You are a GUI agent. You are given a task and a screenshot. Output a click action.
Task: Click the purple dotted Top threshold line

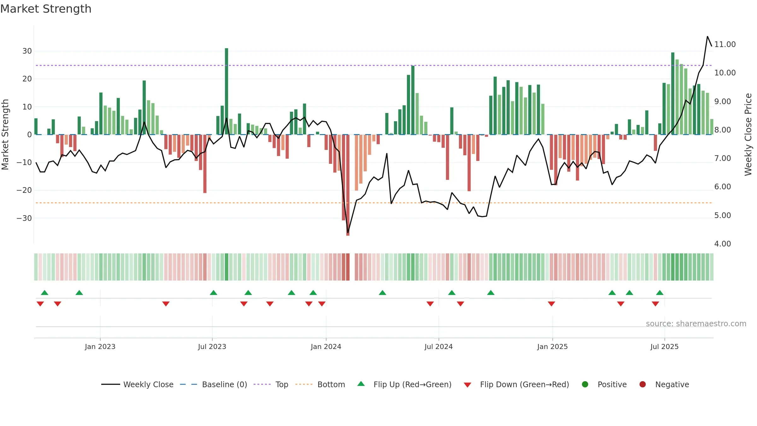374,65
